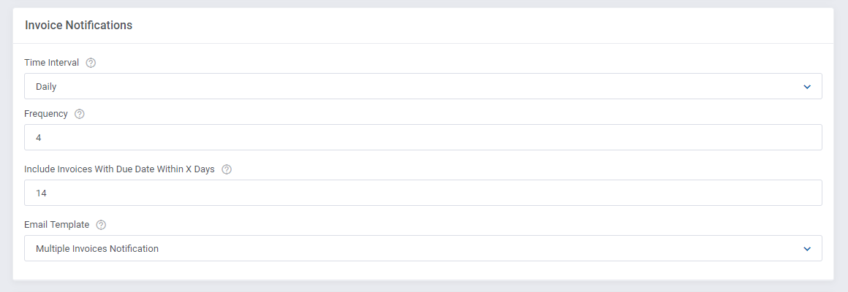Open the Daily time interval select box
This screenshot has width=848, height=292.
click(423, 86)
